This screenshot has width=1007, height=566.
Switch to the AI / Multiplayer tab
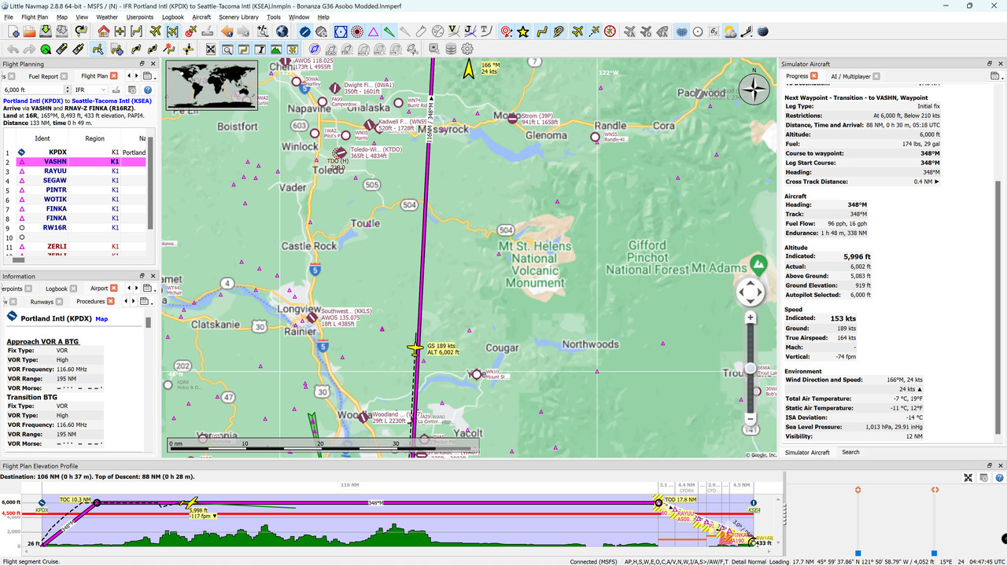point(851,76)
